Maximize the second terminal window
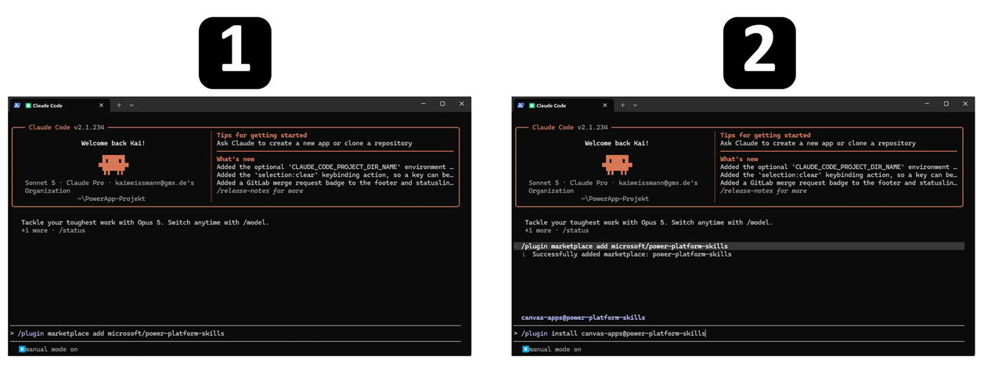Viewport: 1002px width, 370px height. pos(946,104)
